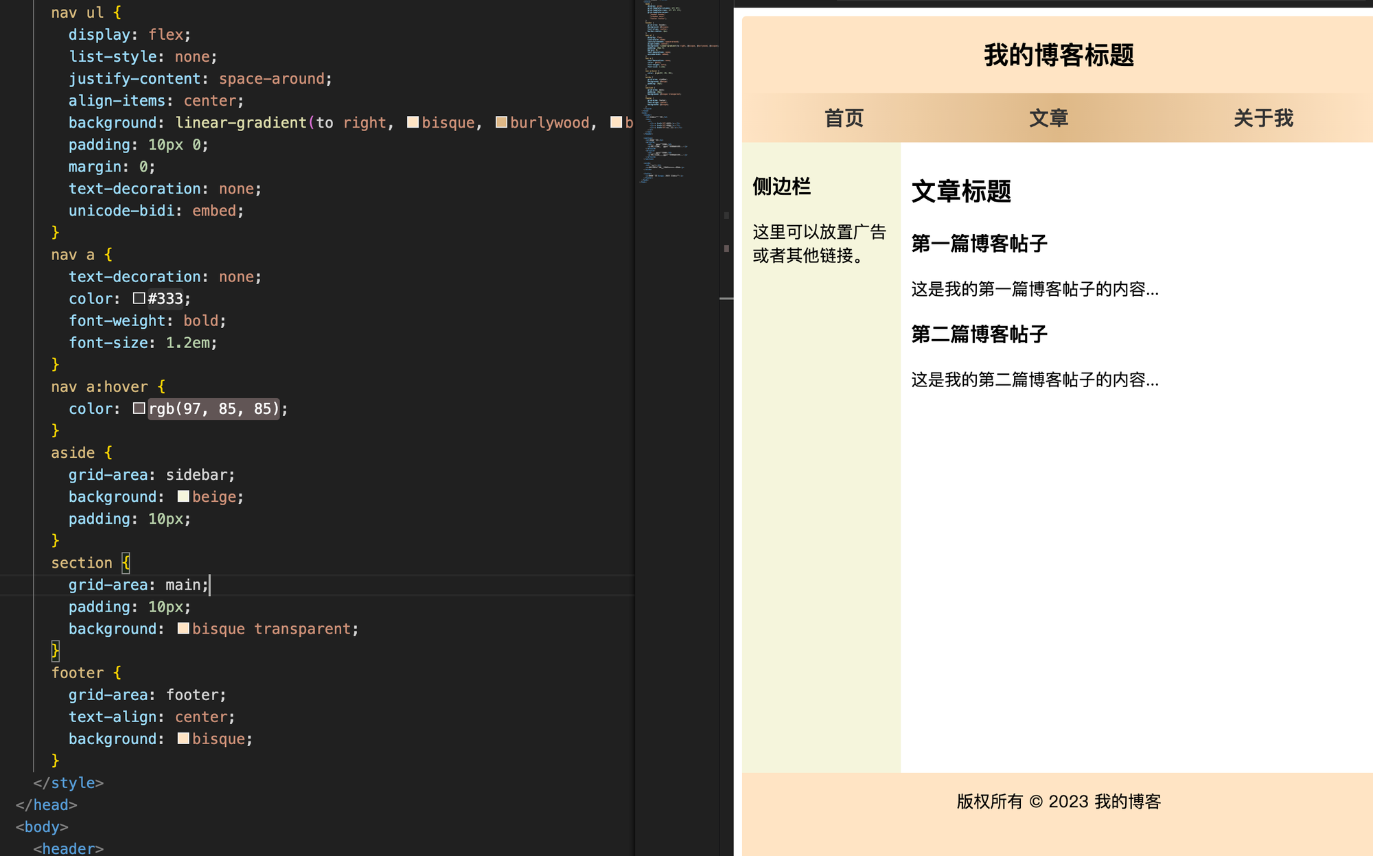This screenshot has width=1373, height=856.
Task: Go to the 关于我 nav link
Action: [1262, 118]
